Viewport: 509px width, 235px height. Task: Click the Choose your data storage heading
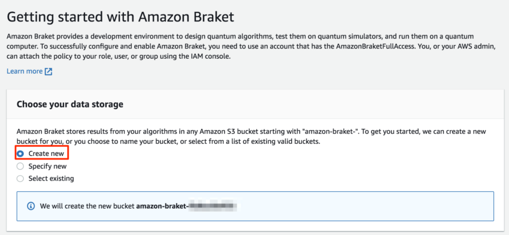(70, 104)
